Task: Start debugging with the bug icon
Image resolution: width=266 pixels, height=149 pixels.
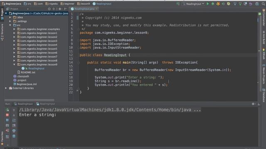Action: pos(213,4)
